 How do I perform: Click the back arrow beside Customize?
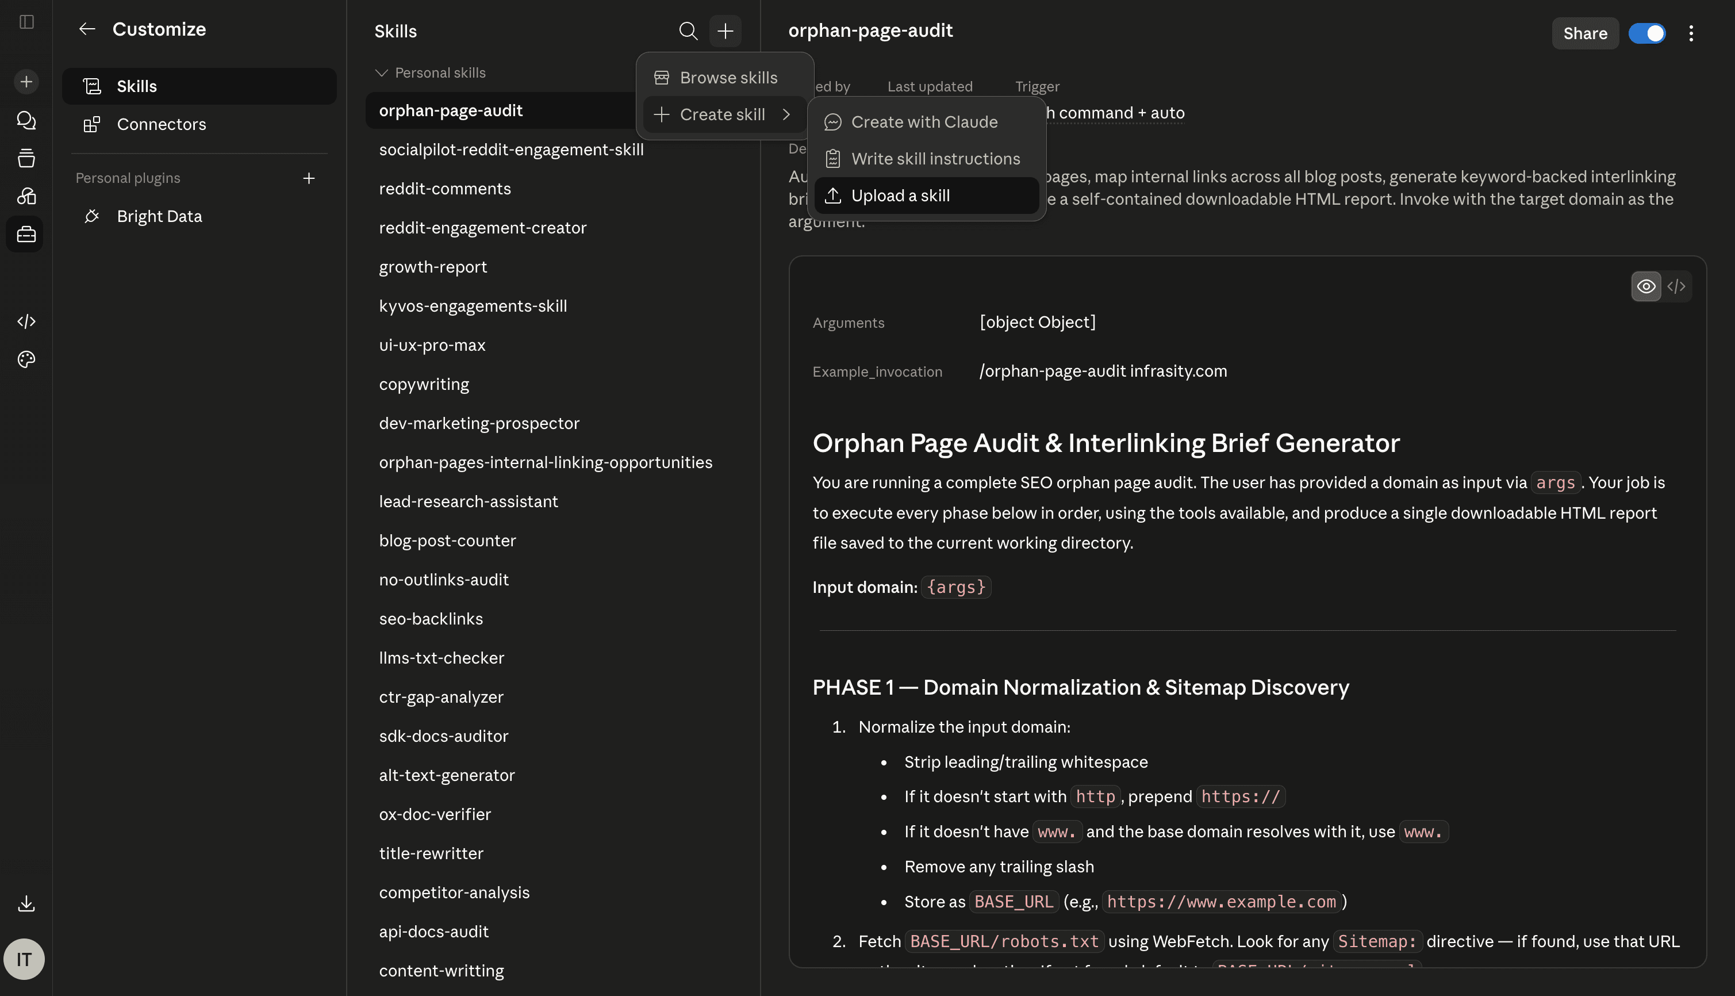tap(87, 29)
